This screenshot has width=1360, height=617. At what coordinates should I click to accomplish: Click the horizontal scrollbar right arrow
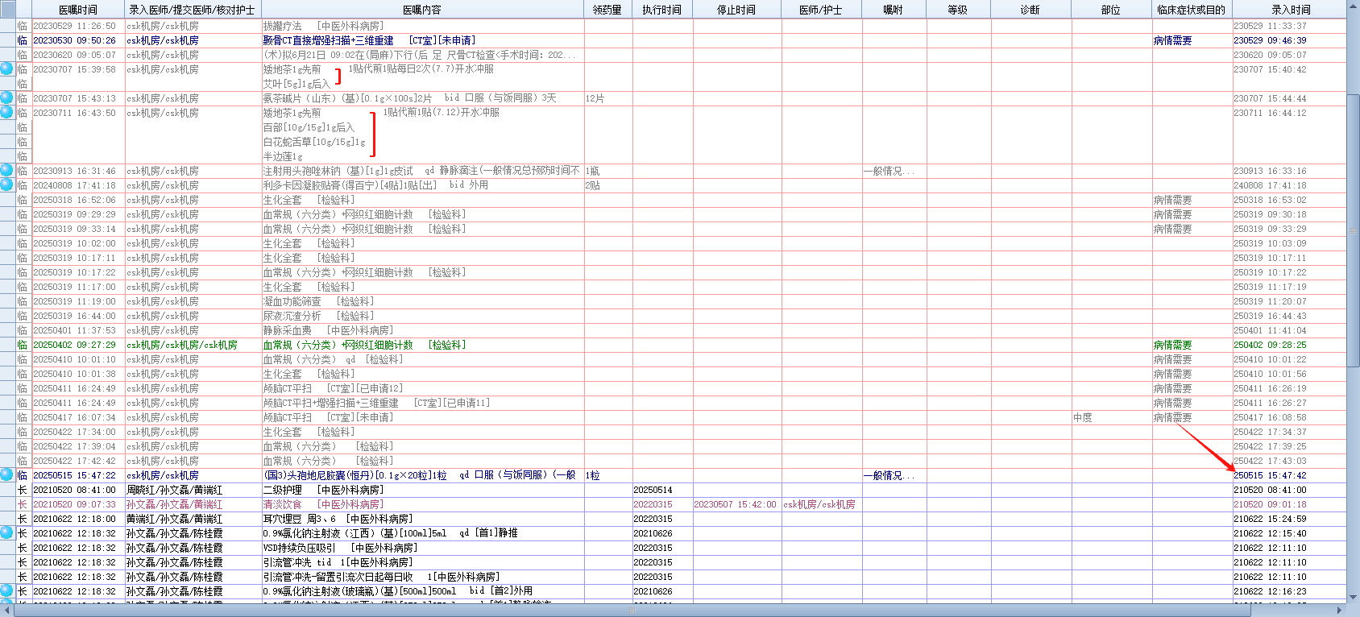point(1340,611)
